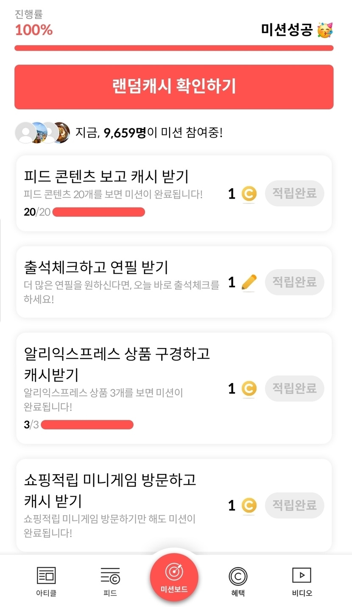Open the 아티클 tab icon

(46, 576)
